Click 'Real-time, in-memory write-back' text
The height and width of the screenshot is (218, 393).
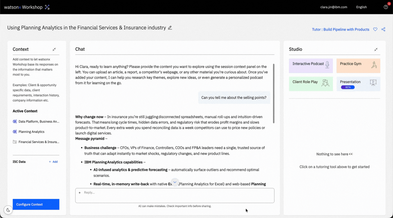click(x=121, y=184)
